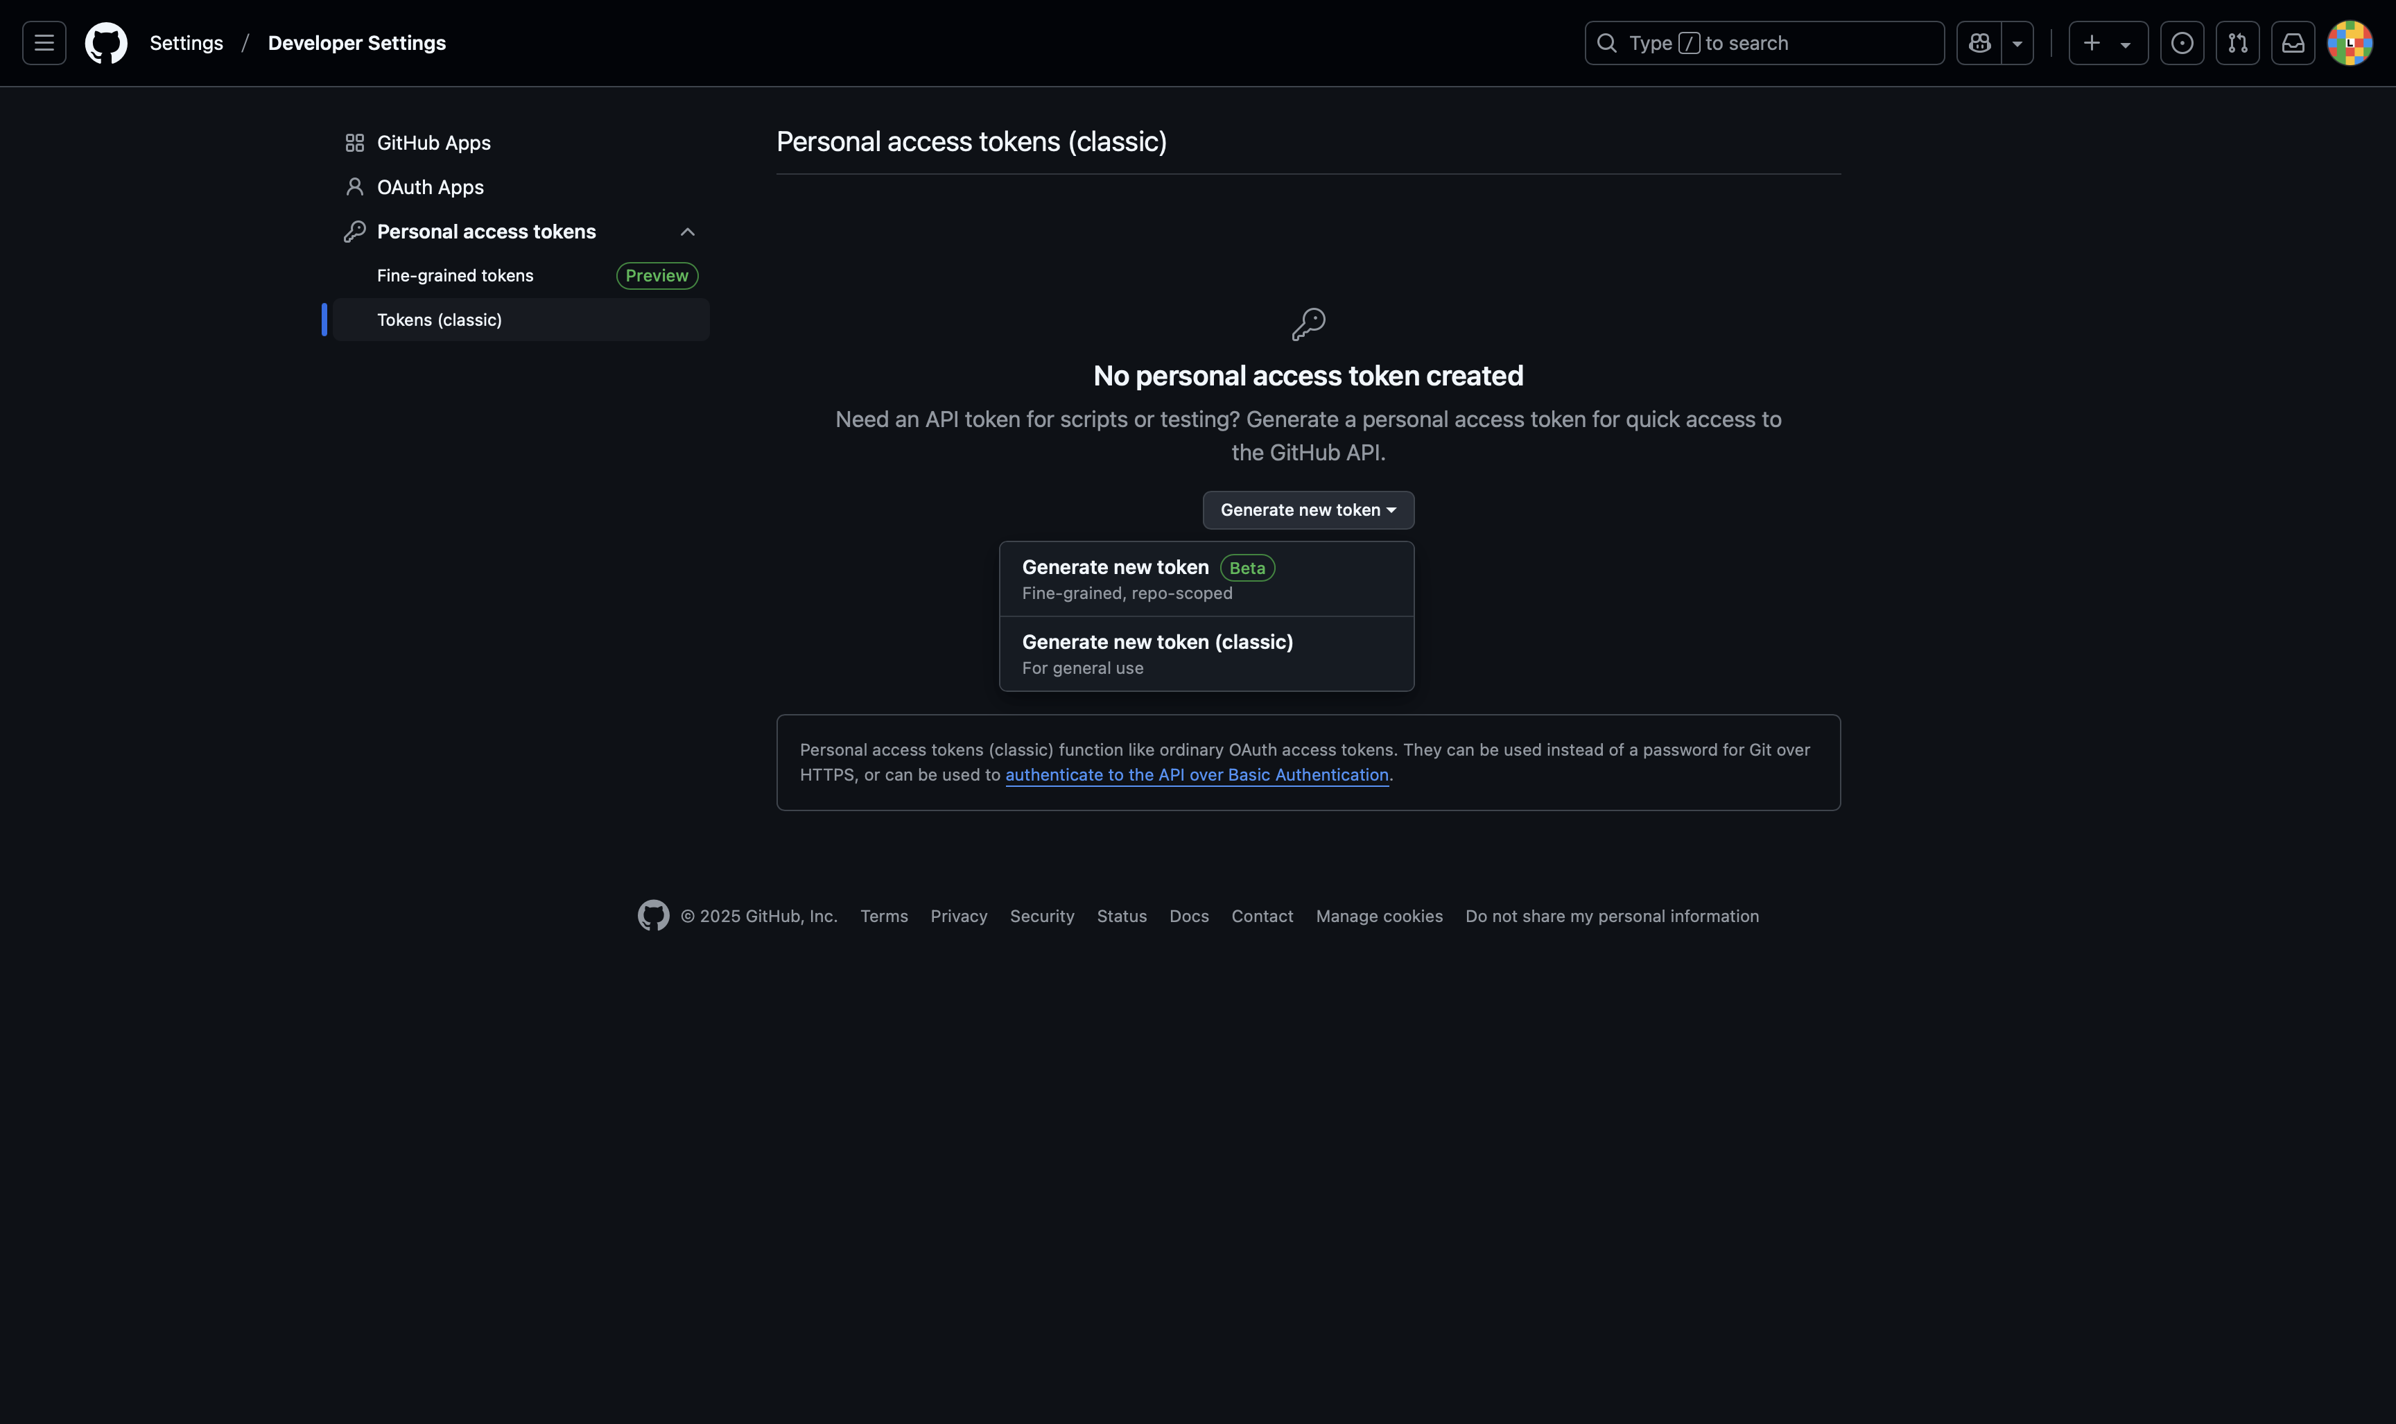Viewport: 2396px width, 1424px height.
Task: Click the footer GitHub logo
Action: (654, 915)
